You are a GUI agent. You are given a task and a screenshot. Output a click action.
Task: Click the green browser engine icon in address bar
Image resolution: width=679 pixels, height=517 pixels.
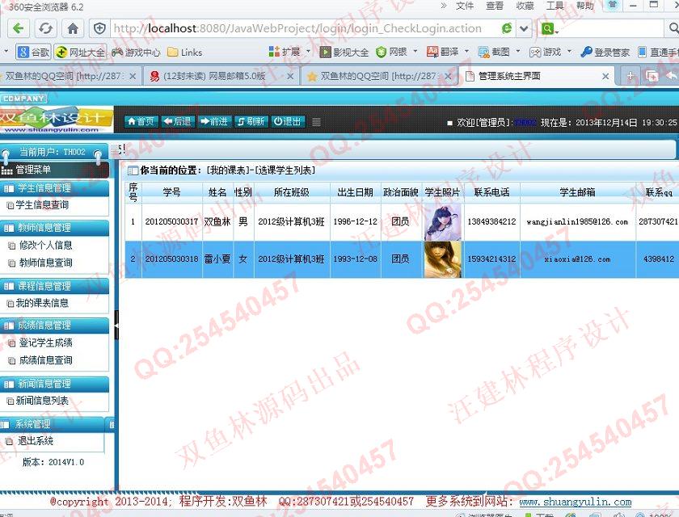pos(507,28)
